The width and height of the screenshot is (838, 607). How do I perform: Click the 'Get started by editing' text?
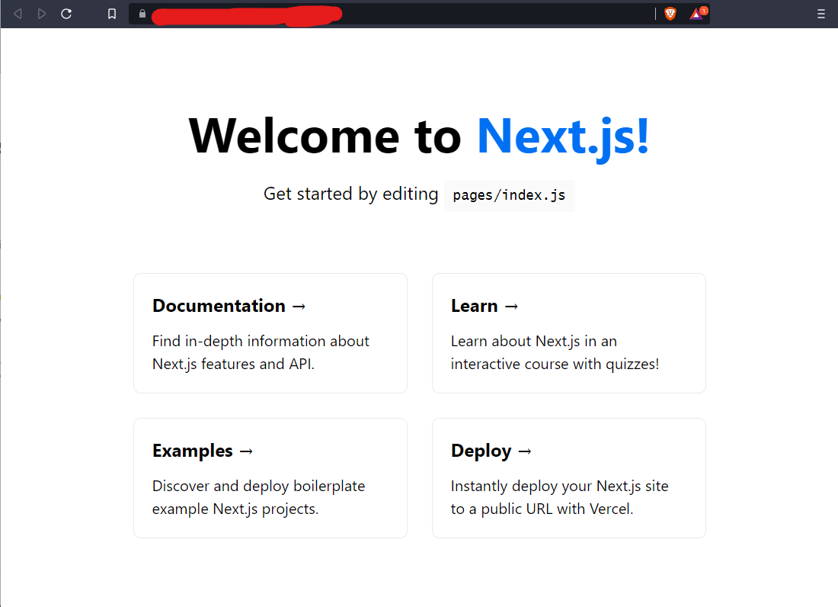[x=350, y=194]
